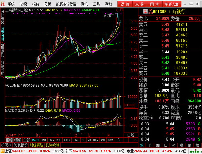Click the diamond icon atop the chart
This screenshot has width=202, height=154.
point(117,10)
